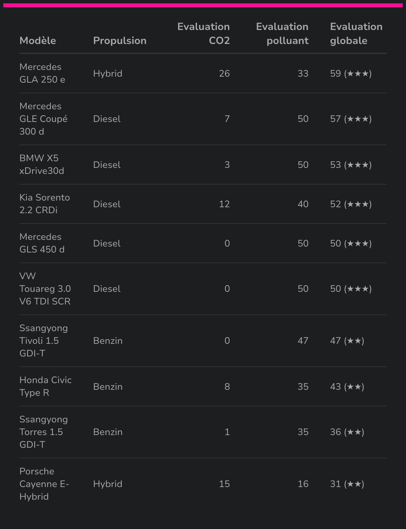Click the Evaluation polluant column header
Screen dimensions: 406x529
point(282,34)
